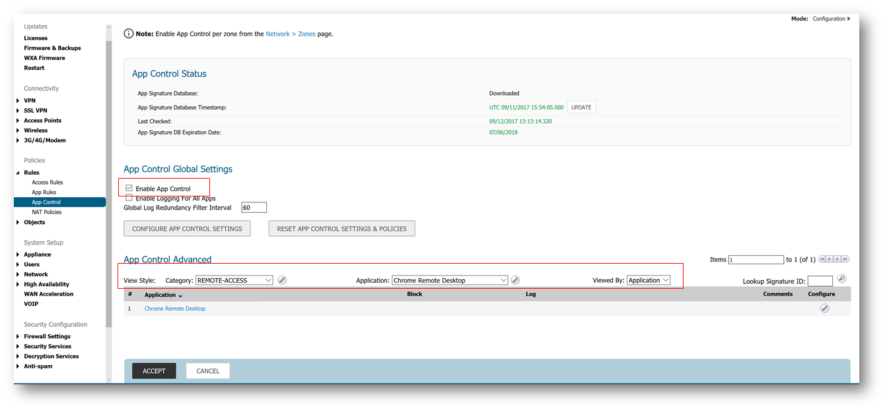Open the Category dropdown showing REMOTE-ACCESS

[234, 280]
